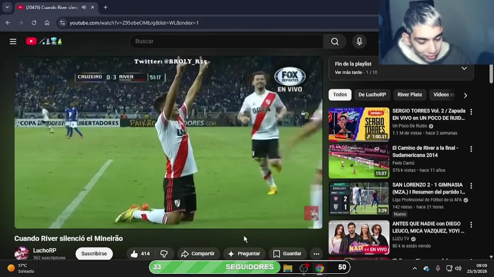The width and height of the screenshot is (494, 277).
Task: Open microphone tray icon
Action: tap(438, 268)
